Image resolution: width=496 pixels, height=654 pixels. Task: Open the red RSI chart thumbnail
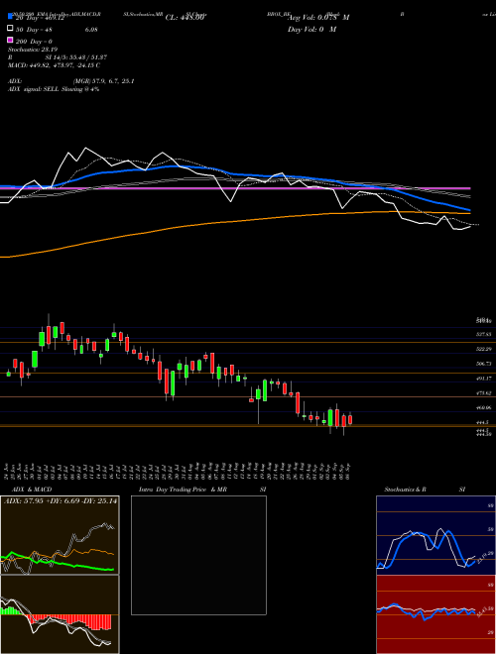click(435, 614)
